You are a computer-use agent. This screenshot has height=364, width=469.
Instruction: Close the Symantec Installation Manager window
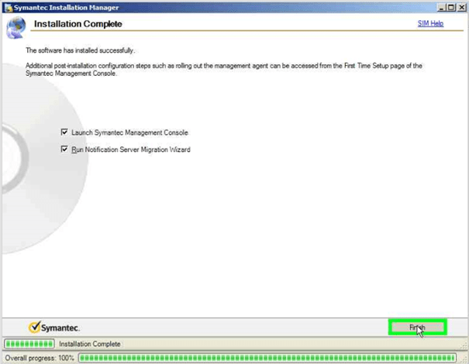point(461,7)
